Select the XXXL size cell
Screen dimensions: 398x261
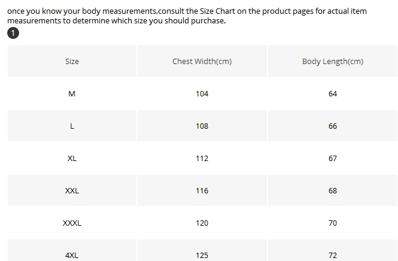pyautogui.click(x=72, y=223)
